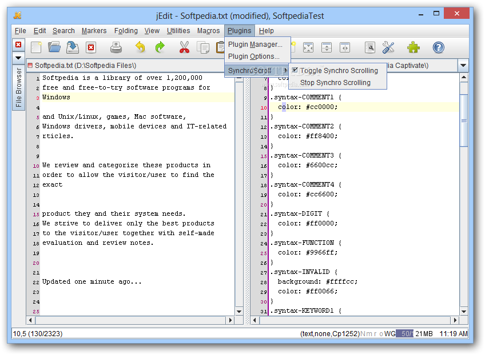Click '.syntax-DIGIT {' line in right pane
The width and height of the screenshot is (485, 355).
[x=300, y=213]
